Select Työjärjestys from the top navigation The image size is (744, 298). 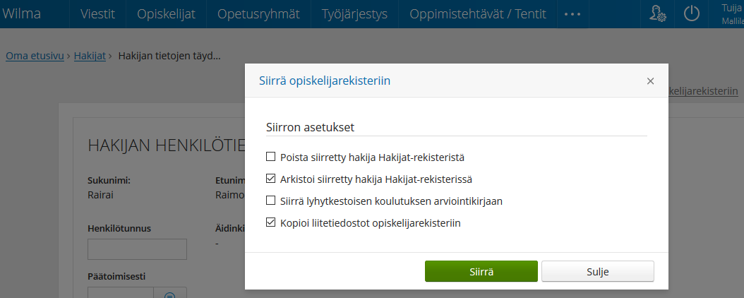[354, 13]
